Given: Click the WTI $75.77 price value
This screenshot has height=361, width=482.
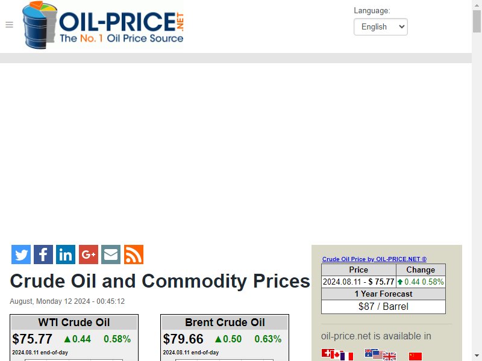Looking at the screenshot, I should point(32,339).
